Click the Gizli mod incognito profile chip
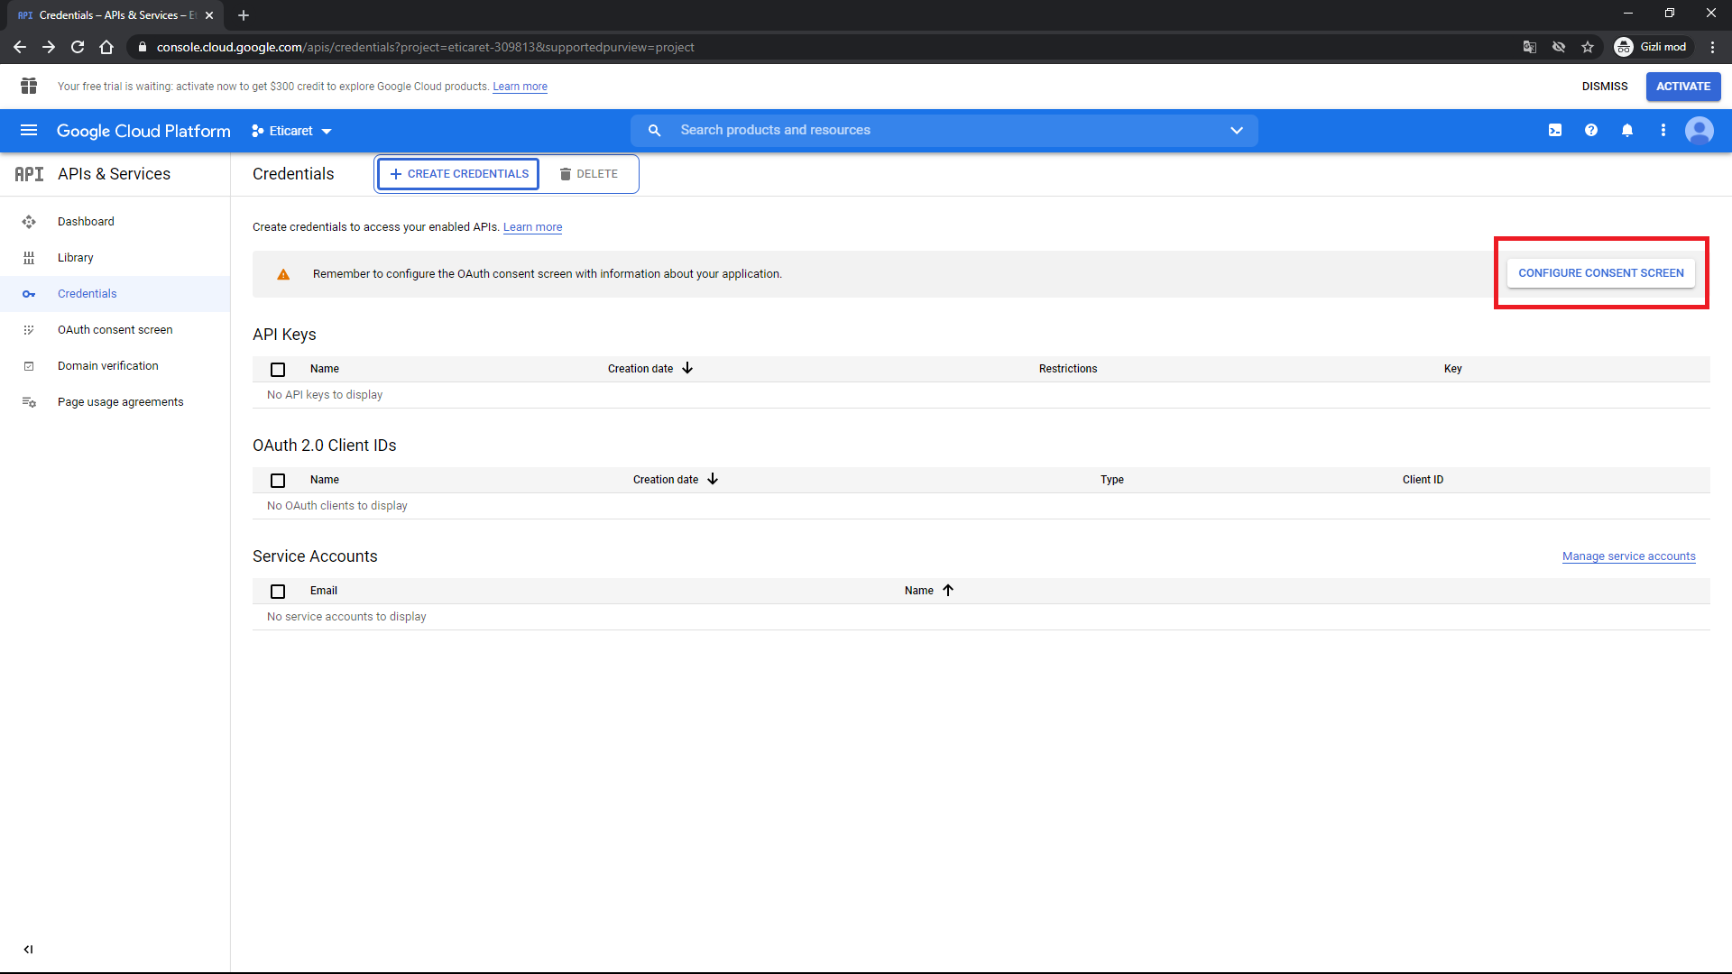The height and width of the screenshot is (974, 1732). point(1651,47)
